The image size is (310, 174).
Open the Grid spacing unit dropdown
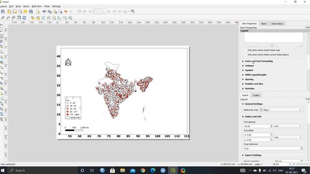(288, 126)
